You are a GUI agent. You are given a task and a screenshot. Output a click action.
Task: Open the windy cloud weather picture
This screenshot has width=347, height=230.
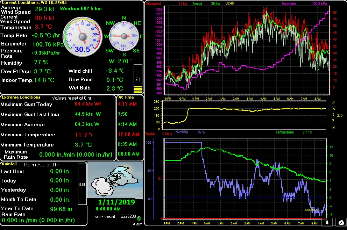[x=115, y=180]
